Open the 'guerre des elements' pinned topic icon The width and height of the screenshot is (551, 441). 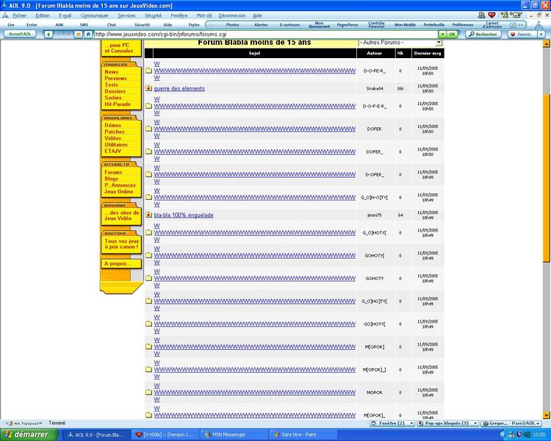[148, 88]
